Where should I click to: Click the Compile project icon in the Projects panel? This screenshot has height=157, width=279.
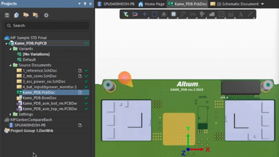pos(16,15)
